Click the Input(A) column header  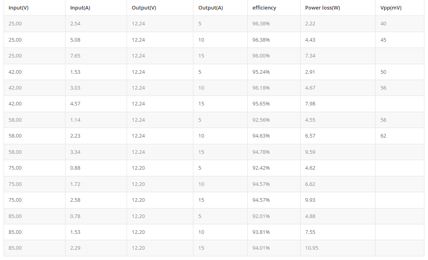pos(80,8)
